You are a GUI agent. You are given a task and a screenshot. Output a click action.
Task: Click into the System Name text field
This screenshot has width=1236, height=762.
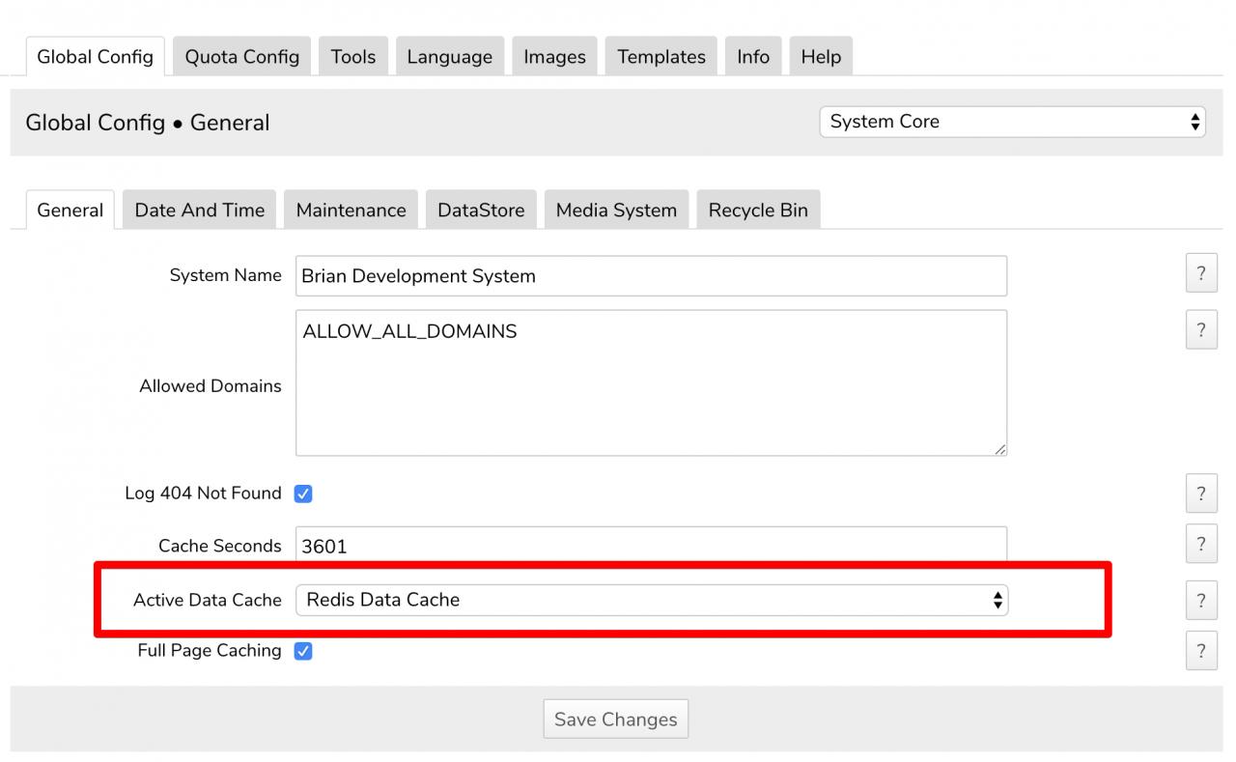(x=651, y=276)
